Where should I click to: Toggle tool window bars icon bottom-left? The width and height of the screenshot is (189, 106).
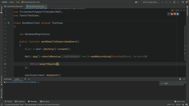pyautogui.click(x=2, y=105)
